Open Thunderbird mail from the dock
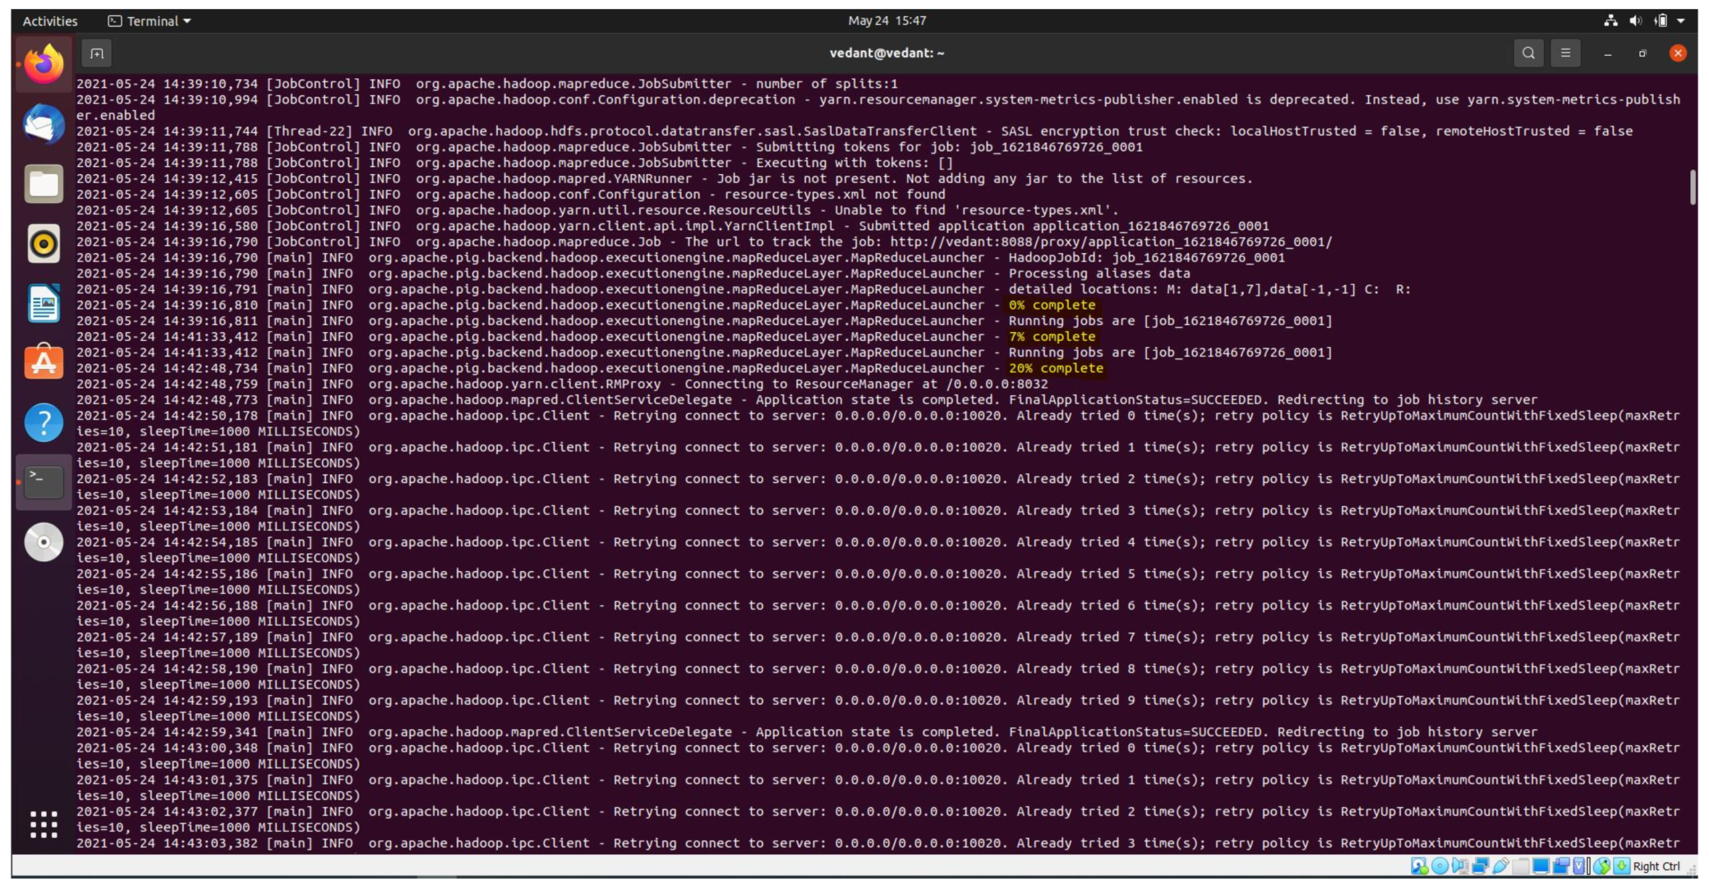Viewport: 1709px width, 888px height. [44, 124]
